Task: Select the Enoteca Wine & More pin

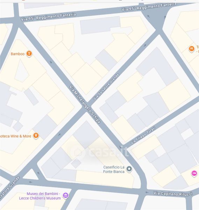Action: coord(36,136)
